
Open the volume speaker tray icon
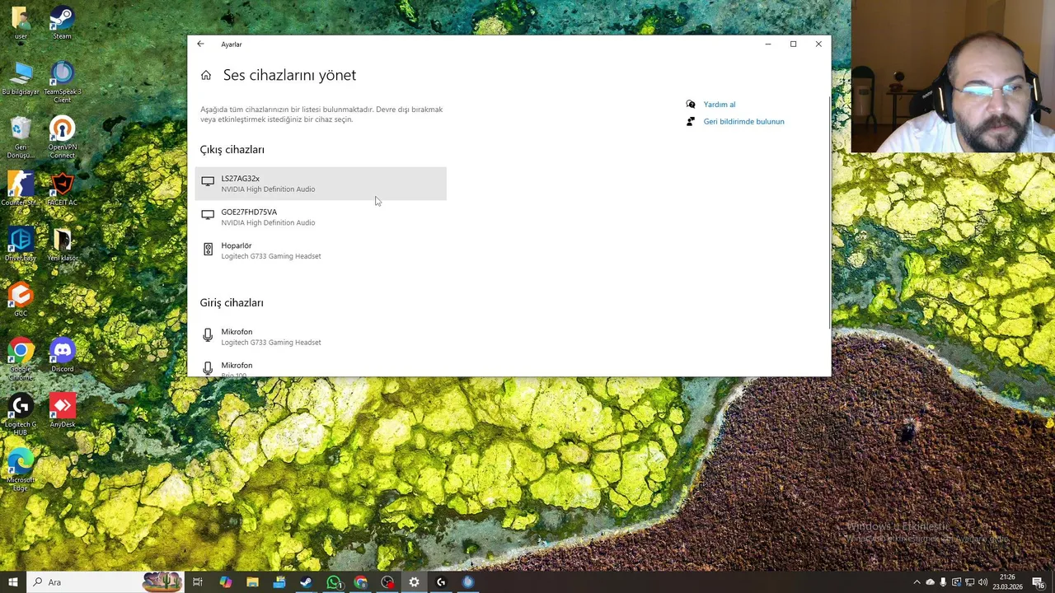(x=982, y=582)
